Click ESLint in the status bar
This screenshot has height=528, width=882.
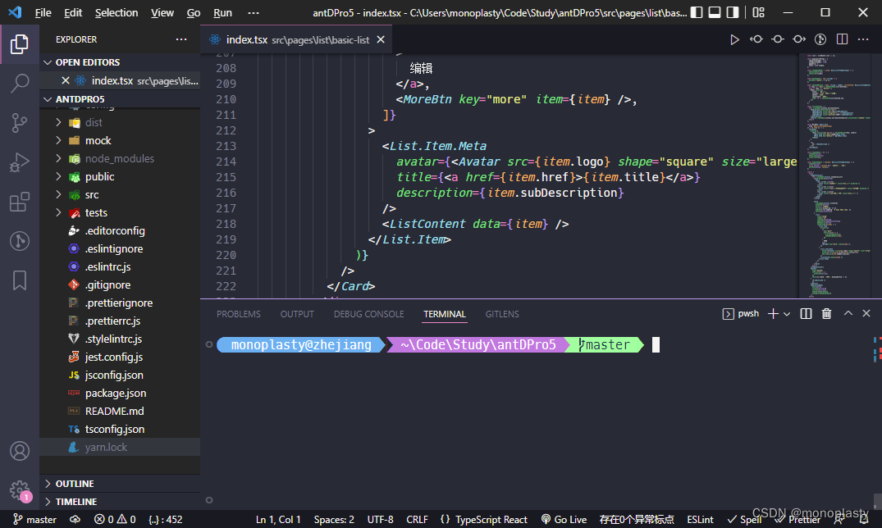[699, 519]
